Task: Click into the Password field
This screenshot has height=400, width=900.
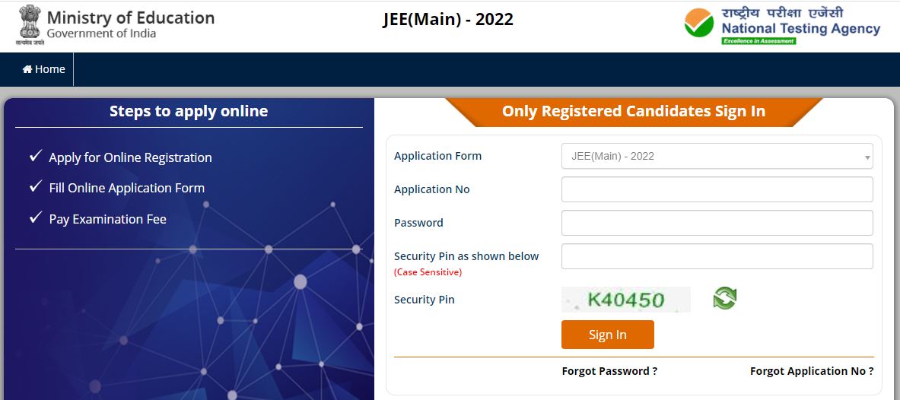Action: coord(717,223)
